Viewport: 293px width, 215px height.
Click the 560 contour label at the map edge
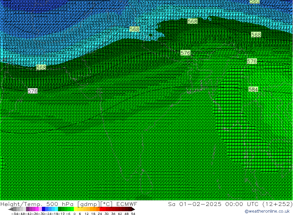coord(255,1)
